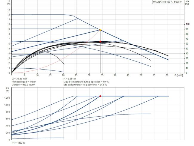This screenshot has width=194, height=146.
Task: Click the P1 = 1252 W reading
Action: 18,143
